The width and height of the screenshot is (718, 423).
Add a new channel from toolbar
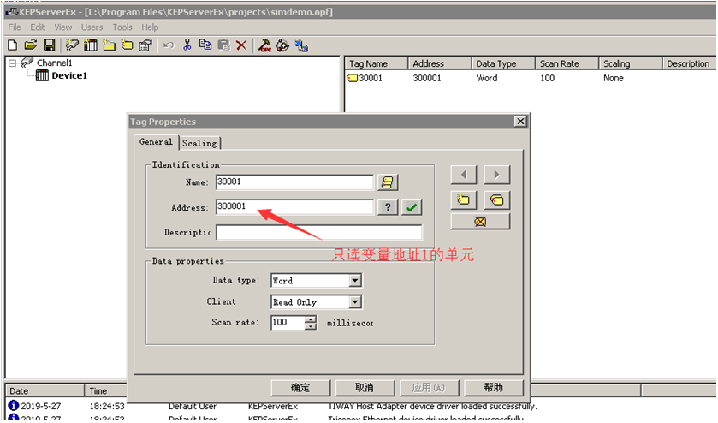[72, 45]
